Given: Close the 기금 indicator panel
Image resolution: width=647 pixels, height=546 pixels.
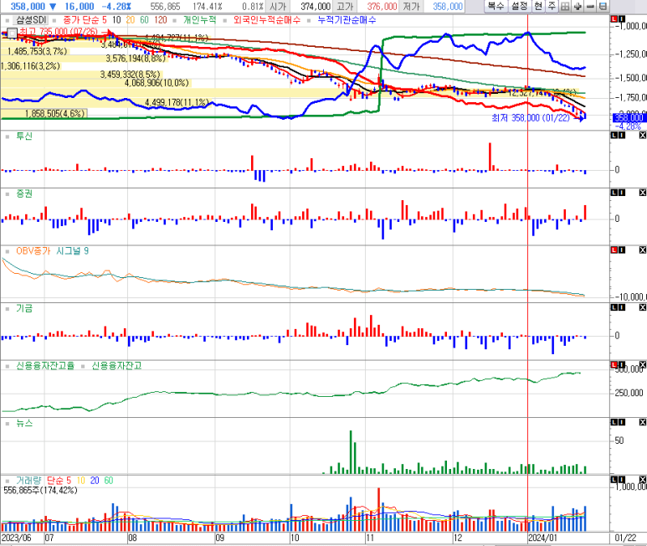Looking at the screenshot, I should pyautogui.click(x=643, y=307).
